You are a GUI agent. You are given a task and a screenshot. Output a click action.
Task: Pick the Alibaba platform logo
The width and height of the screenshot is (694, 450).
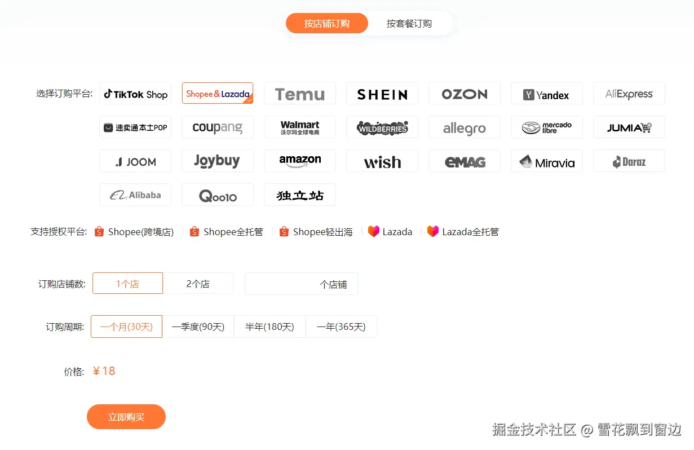pos(135,195)
